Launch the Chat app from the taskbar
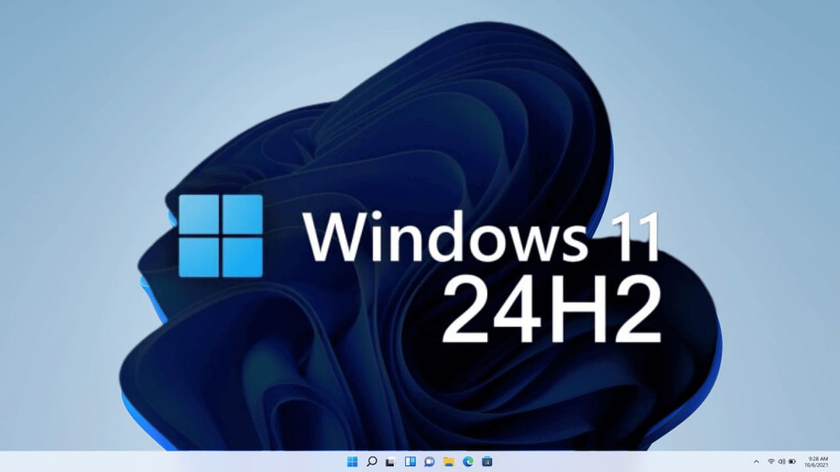Viewport: 840px width, 472px height. click(x=429, y=462)
